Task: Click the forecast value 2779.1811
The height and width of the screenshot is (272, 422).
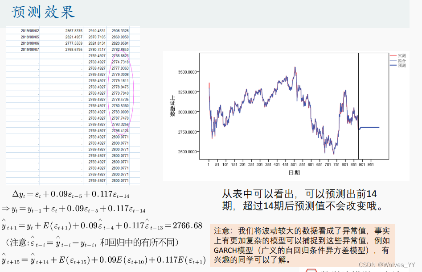Action: coord(120,81)
